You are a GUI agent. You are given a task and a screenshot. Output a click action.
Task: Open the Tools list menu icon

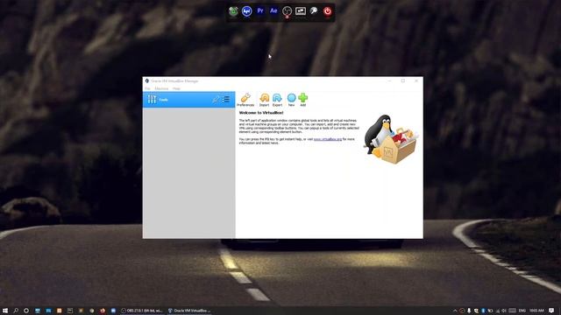(226, 100)
